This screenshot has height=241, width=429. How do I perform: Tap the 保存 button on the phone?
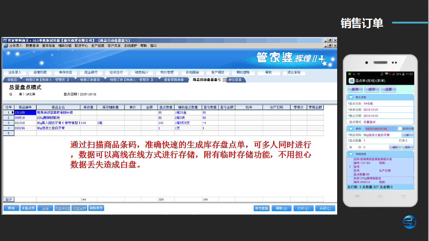tap(372, 89)
